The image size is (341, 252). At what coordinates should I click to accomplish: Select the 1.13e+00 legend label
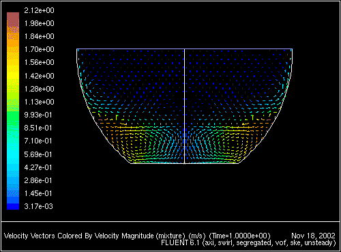(x=39, y=102)
